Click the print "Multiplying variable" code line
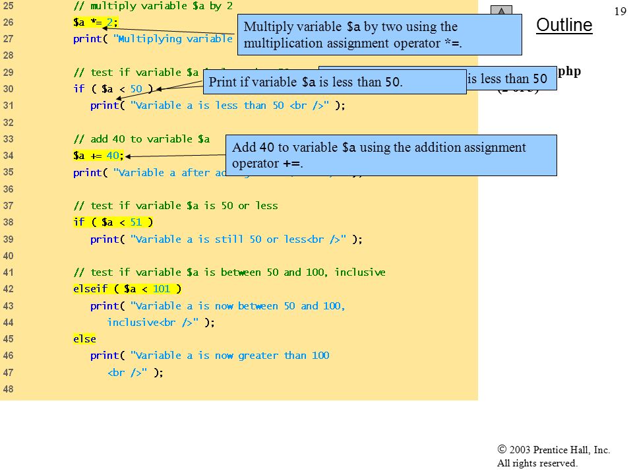Viewport: 633px width, 475px height. 153,39
